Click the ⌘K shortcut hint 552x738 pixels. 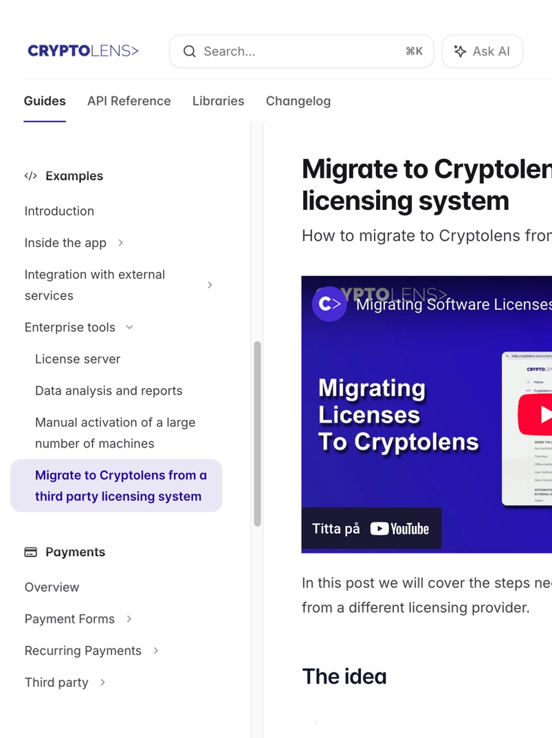point(414,52)
